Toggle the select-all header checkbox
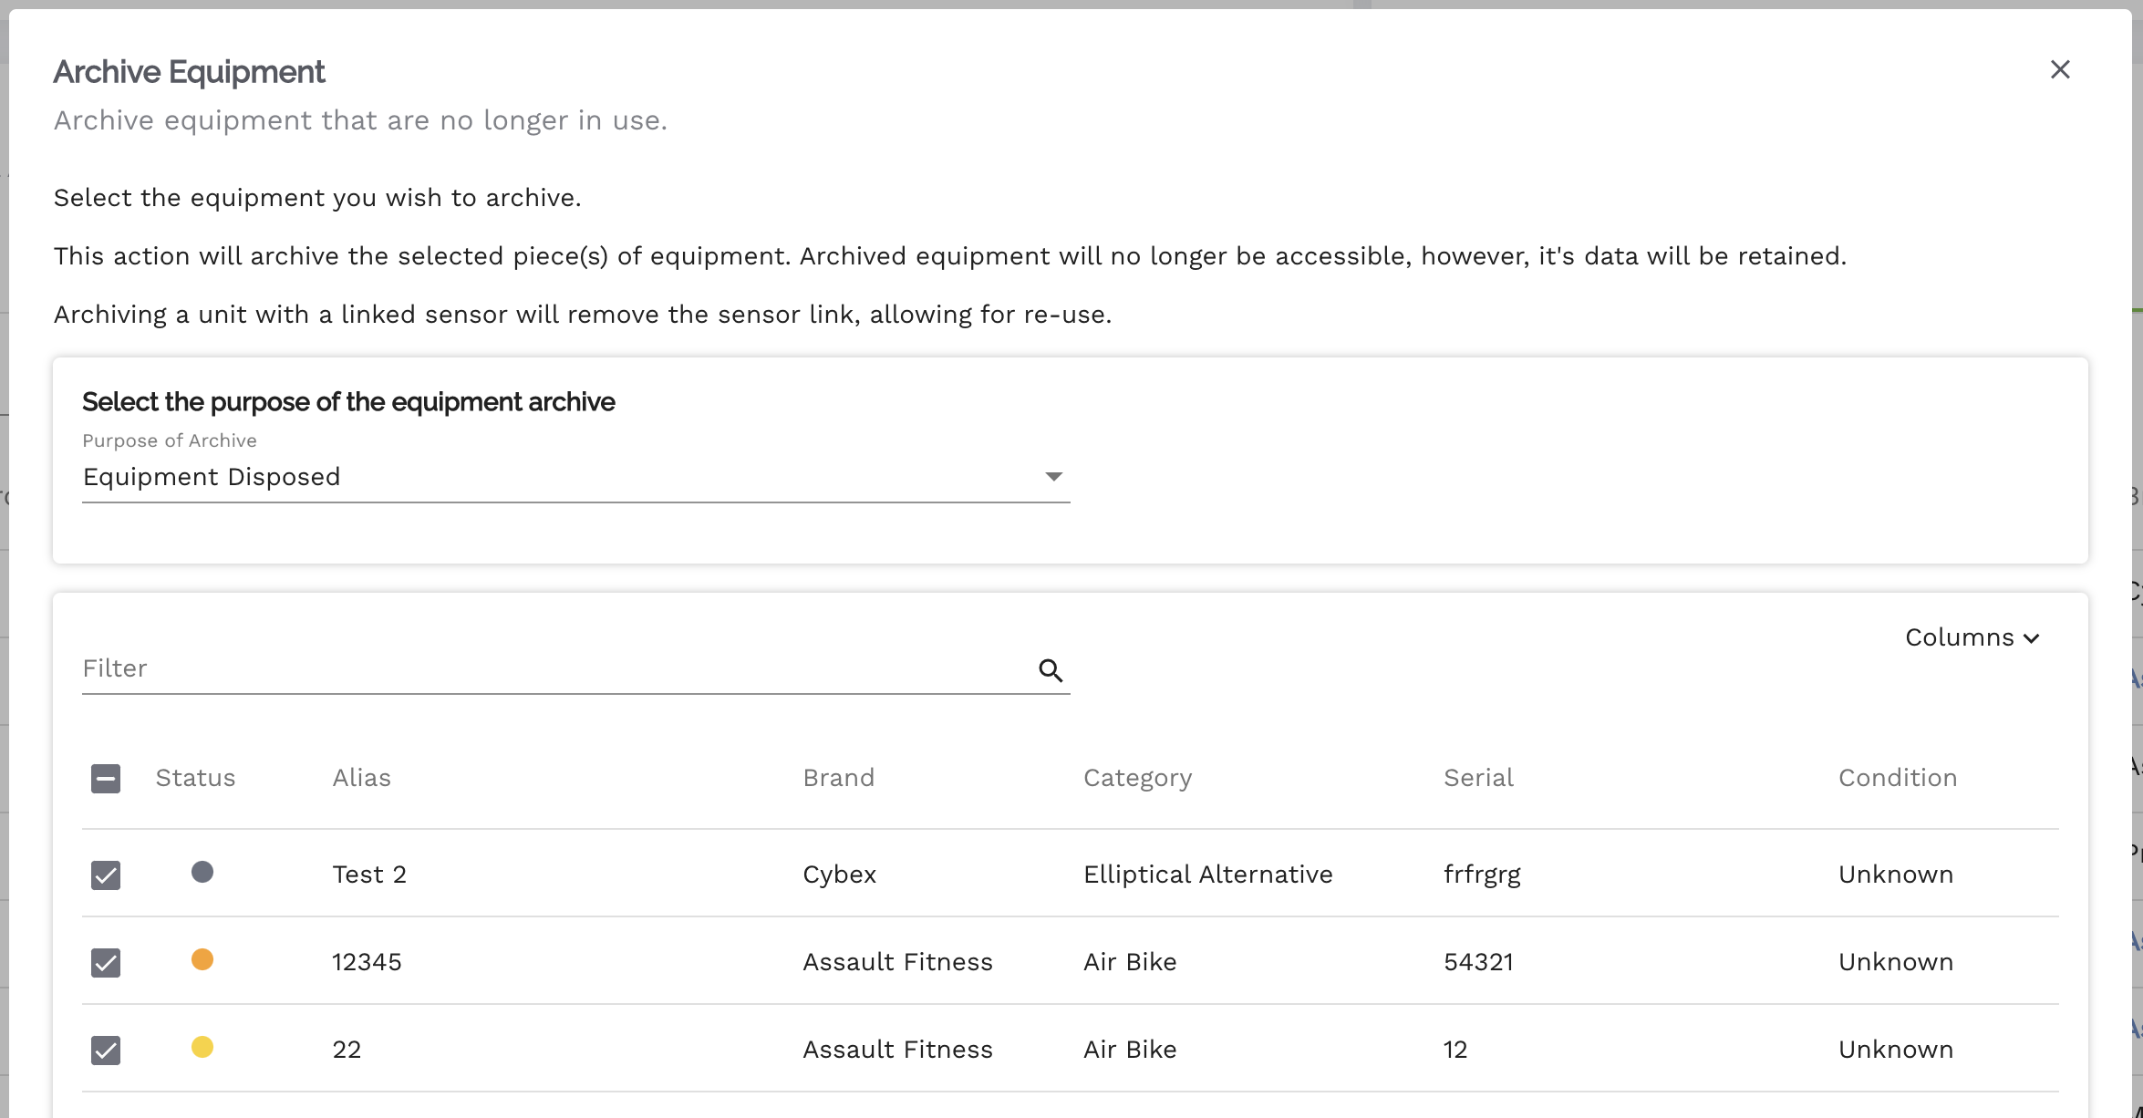The height and width of the screenshot is (1118, 2143). click(x=106, y=779)
